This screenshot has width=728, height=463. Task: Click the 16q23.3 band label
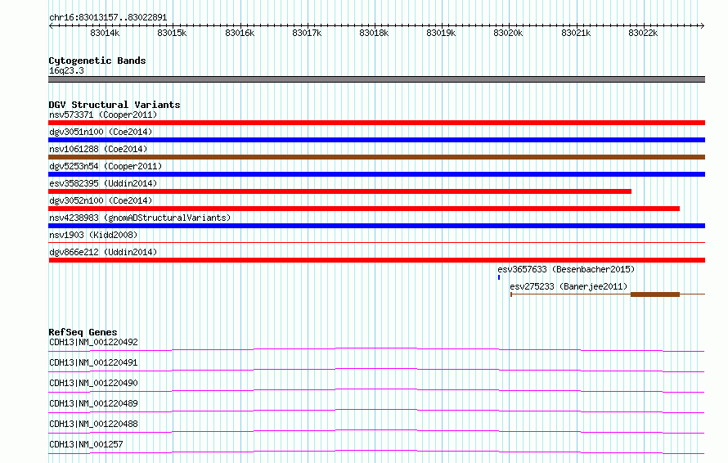66,70
